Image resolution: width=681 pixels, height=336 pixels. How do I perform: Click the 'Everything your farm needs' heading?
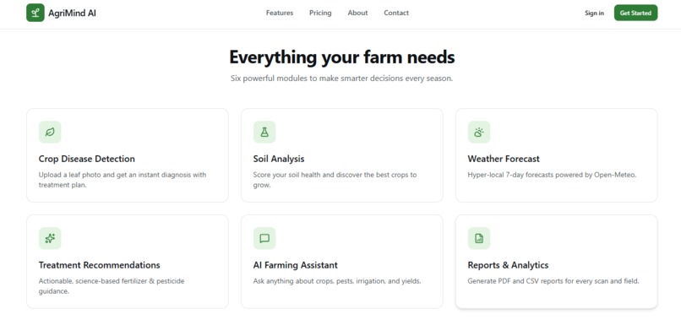point(342,57)
